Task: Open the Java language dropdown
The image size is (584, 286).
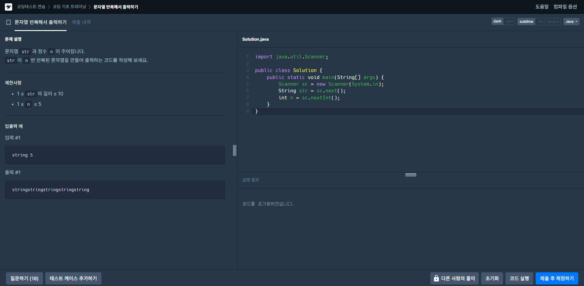Action: click(571, 22)
